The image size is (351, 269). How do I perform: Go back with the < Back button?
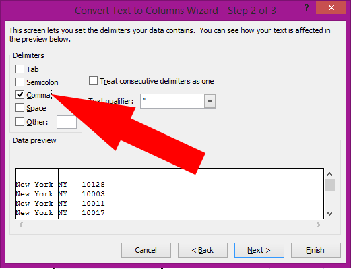tap(203, 250)
